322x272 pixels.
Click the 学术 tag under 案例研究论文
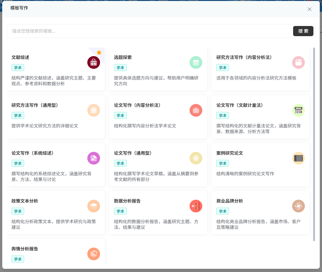(223, 163)
